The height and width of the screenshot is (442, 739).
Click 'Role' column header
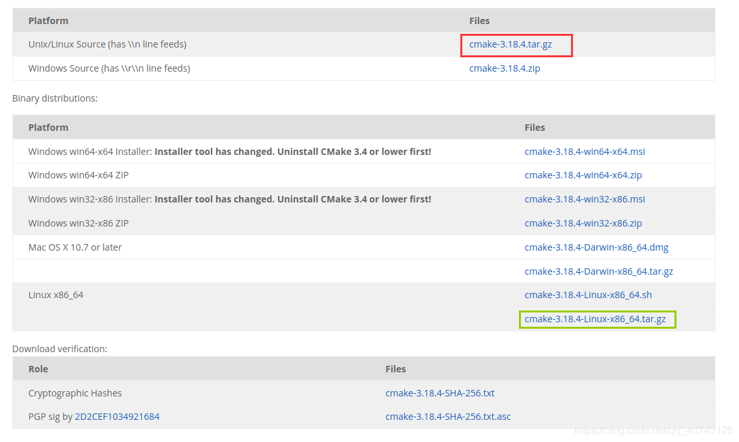click(x=38, y=369)
